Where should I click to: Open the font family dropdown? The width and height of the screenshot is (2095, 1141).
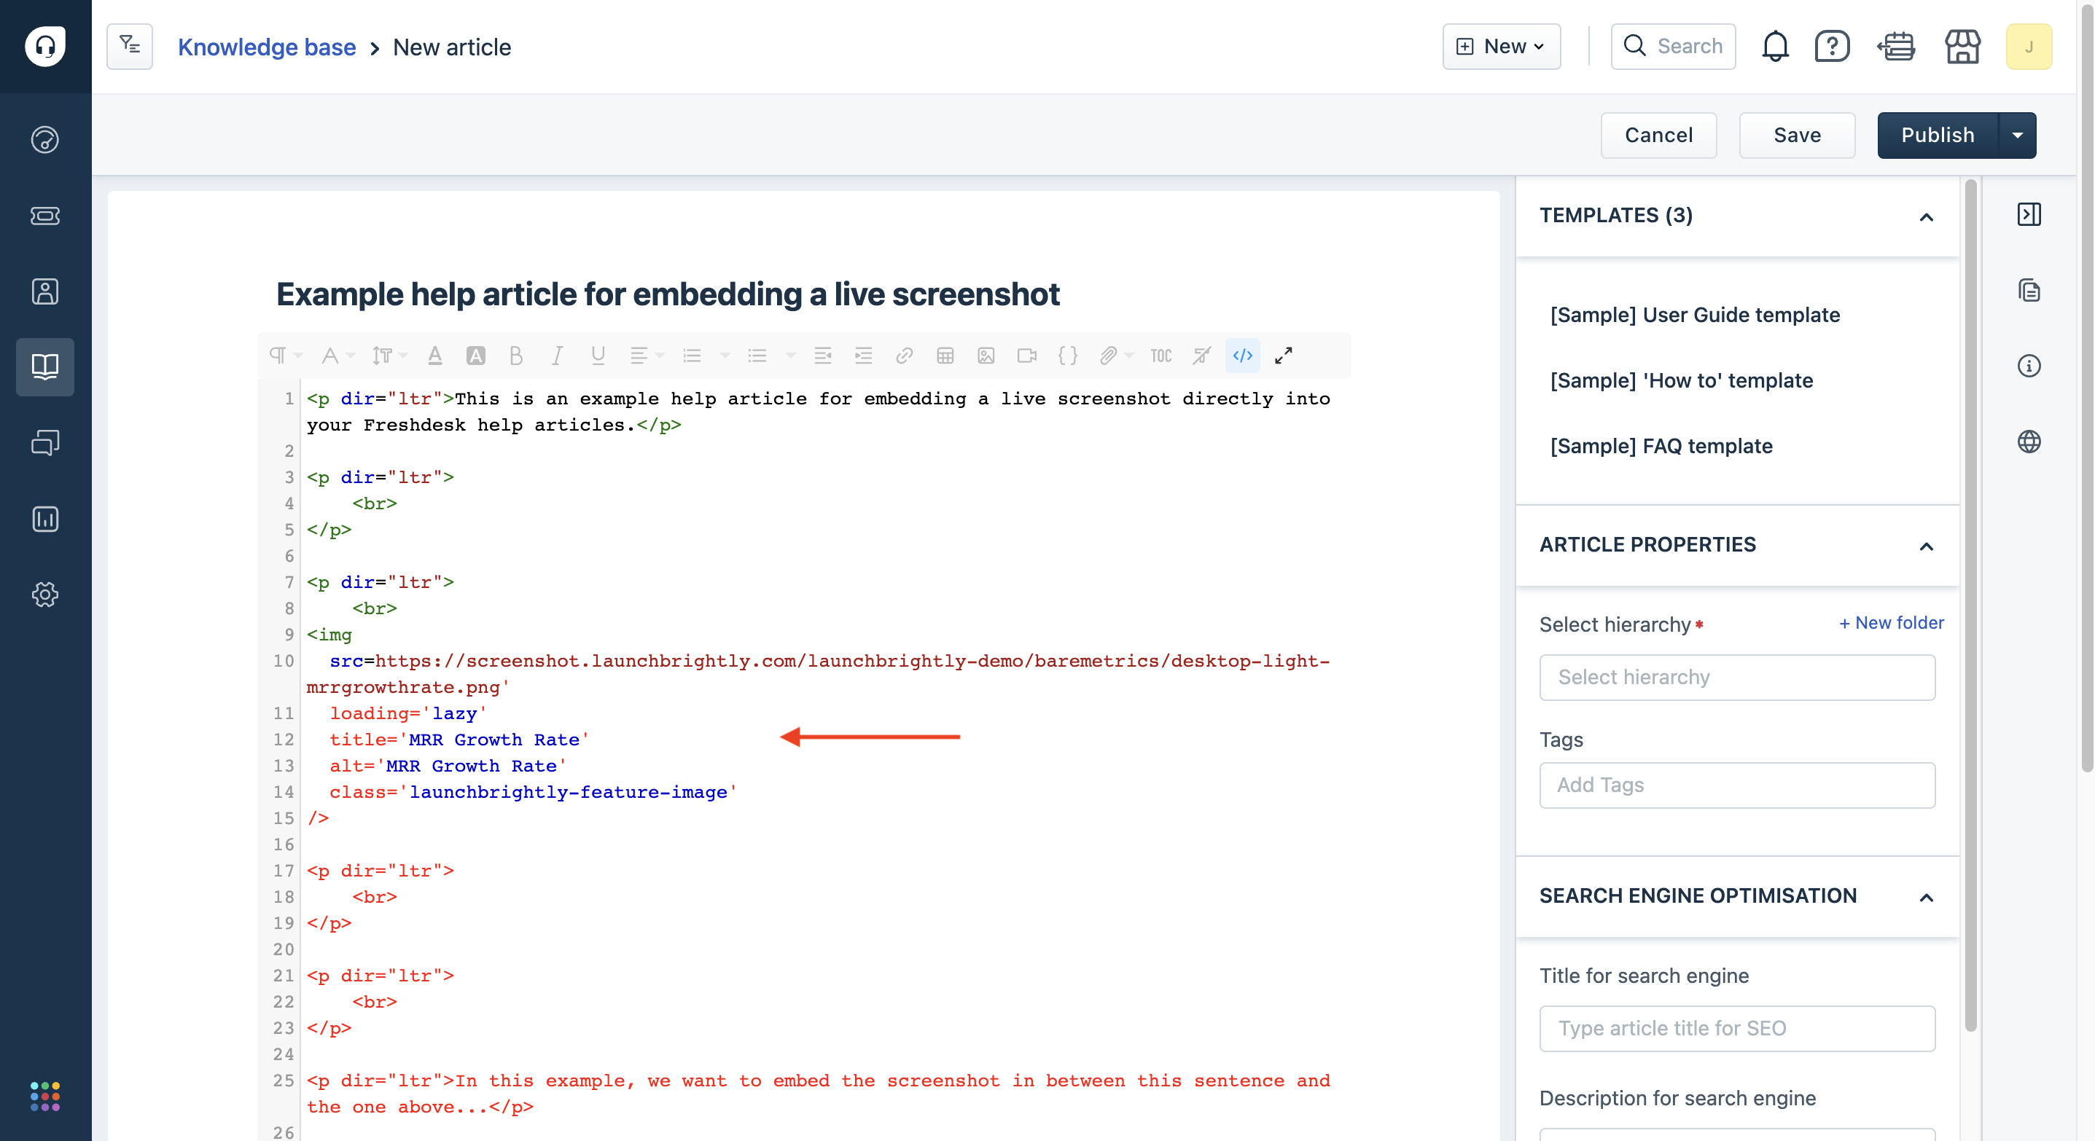[x=338, y=355]
